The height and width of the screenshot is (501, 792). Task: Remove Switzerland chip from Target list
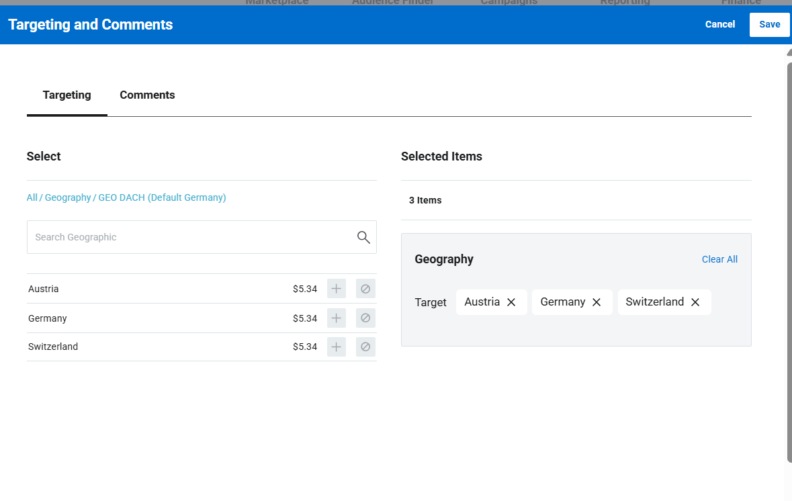click(x=695, y=302)
